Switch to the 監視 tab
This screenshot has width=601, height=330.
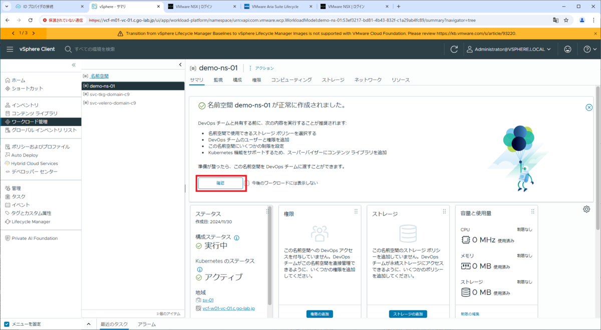tap(218, 80)
